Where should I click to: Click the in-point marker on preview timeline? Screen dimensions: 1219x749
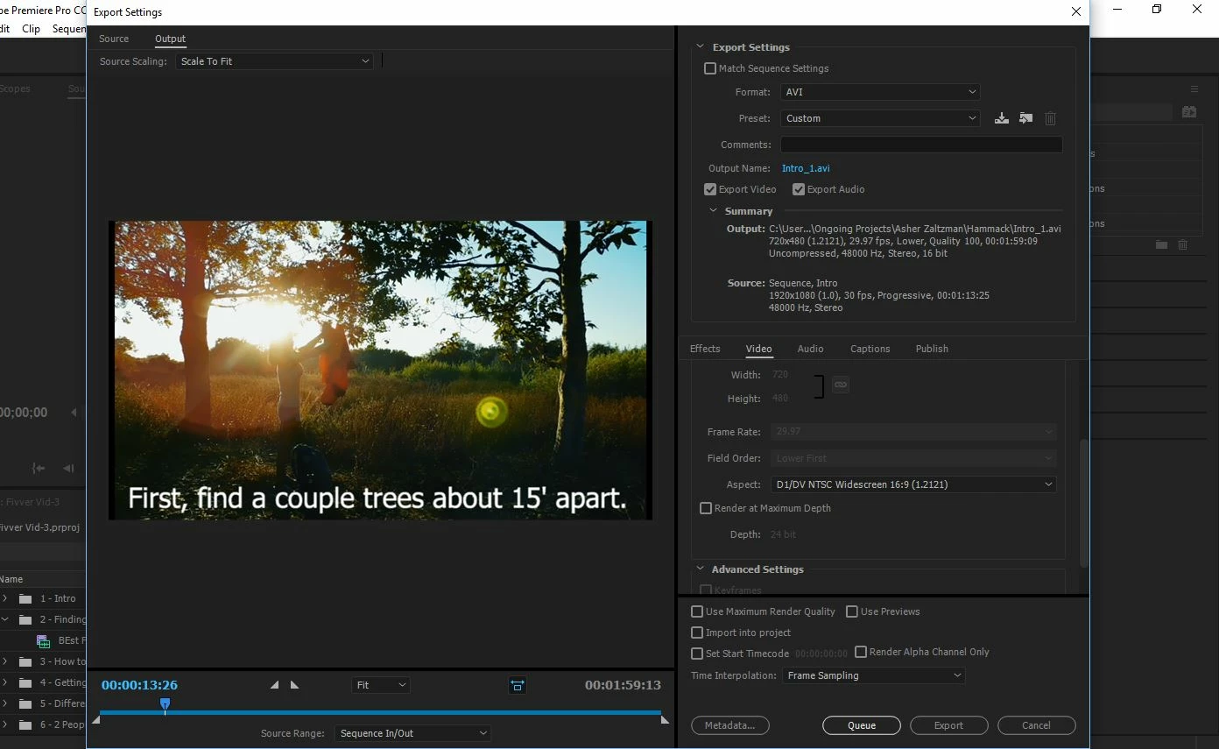click(x=96, y=719)
